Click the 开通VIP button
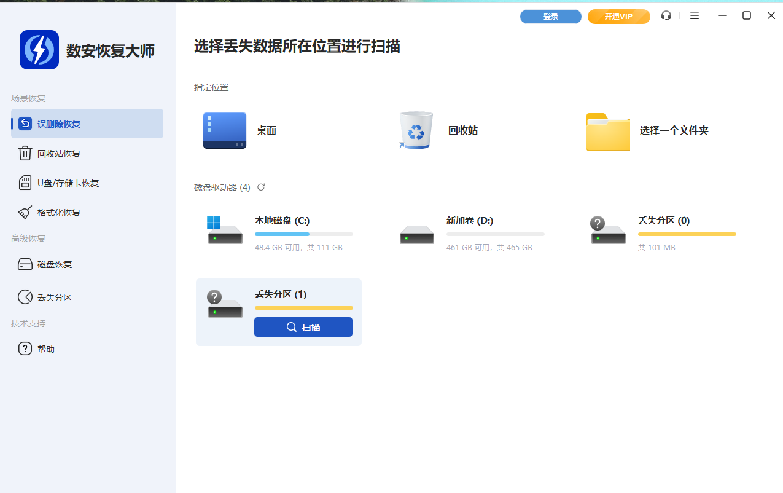Image resolution: width=783 pixels, height=493 pixels. [x=619, y=17]
